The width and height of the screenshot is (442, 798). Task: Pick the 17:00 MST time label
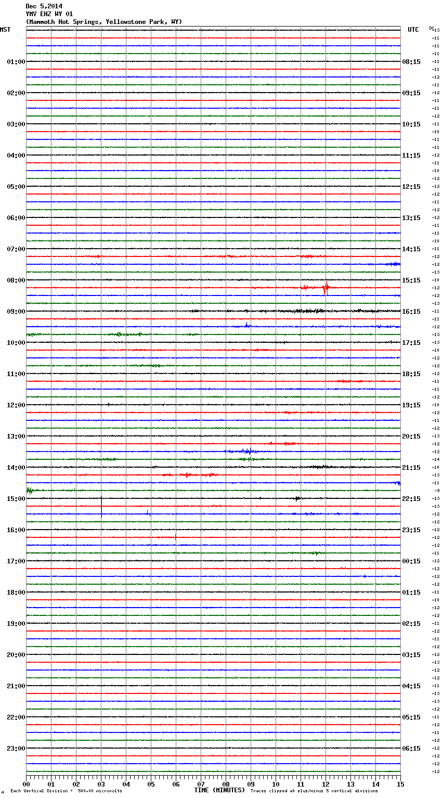[x=16, y=561]
